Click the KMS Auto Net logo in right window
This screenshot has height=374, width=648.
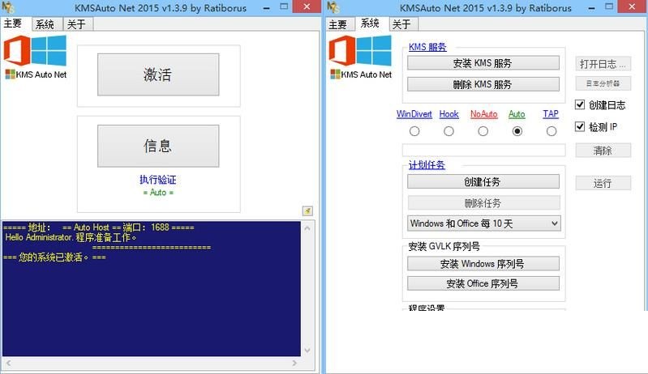(x=360, y=57)
